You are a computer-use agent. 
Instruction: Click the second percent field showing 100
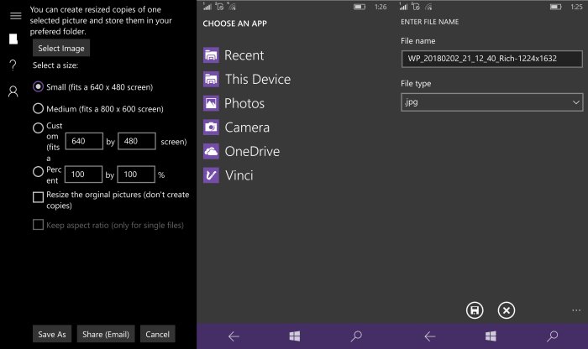pyautogui.click(x=136, y=174)
